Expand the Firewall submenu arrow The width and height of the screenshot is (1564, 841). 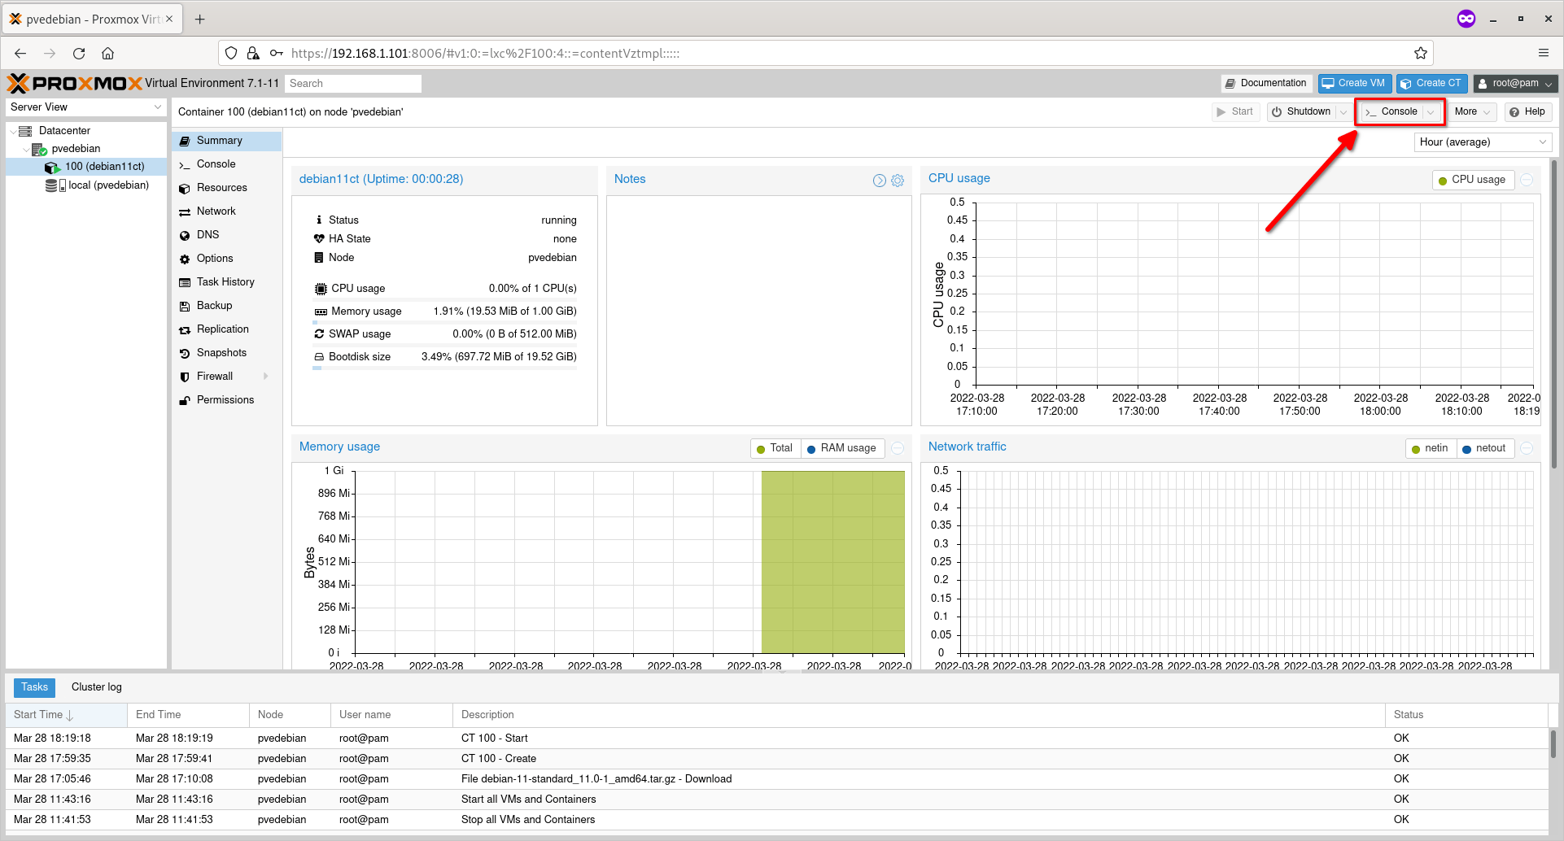[x=266, y=377]
